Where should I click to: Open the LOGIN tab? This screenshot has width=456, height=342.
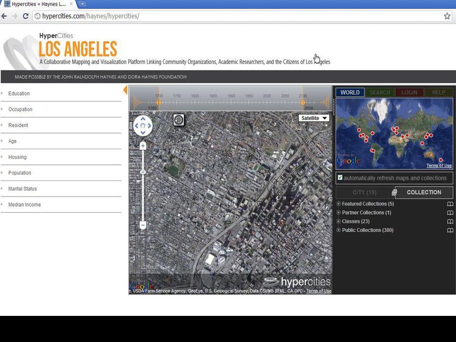pyautogui.click(x=409, y=93)
